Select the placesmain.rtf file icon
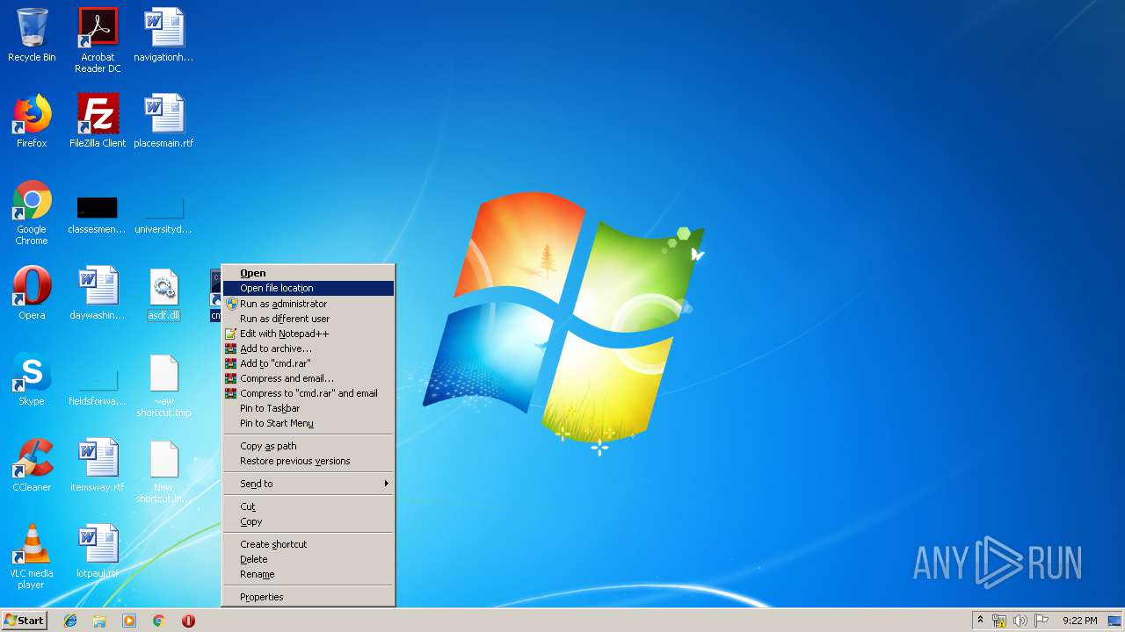The image size is (1125, 632). coord(163,122)
